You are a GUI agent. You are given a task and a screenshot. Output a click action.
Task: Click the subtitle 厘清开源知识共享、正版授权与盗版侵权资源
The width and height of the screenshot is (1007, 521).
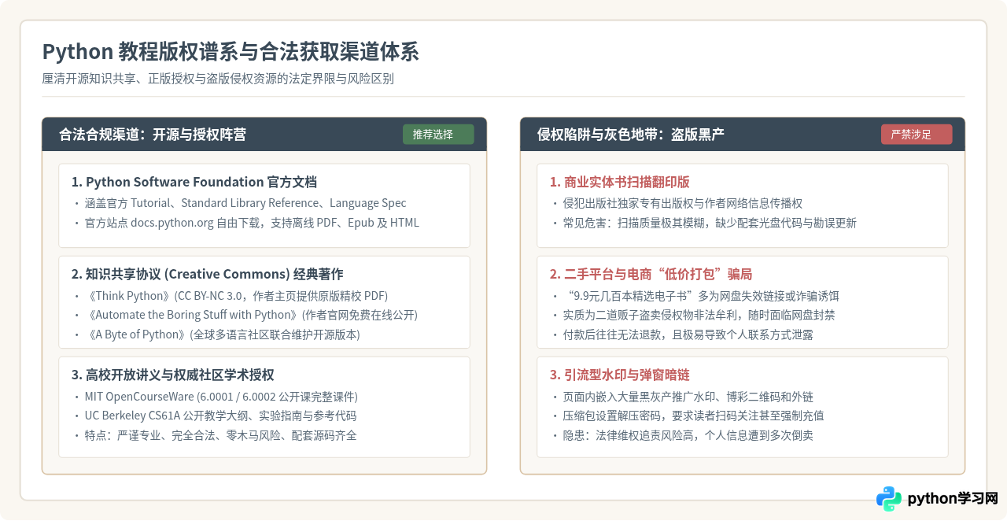click(x=218, y=79)
